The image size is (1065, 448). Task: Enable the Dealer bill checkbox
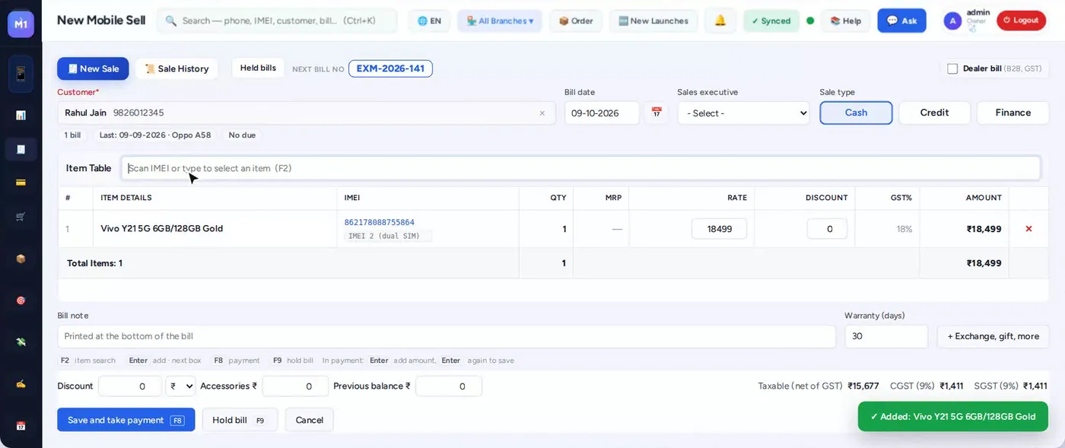(x=952, y=68)
